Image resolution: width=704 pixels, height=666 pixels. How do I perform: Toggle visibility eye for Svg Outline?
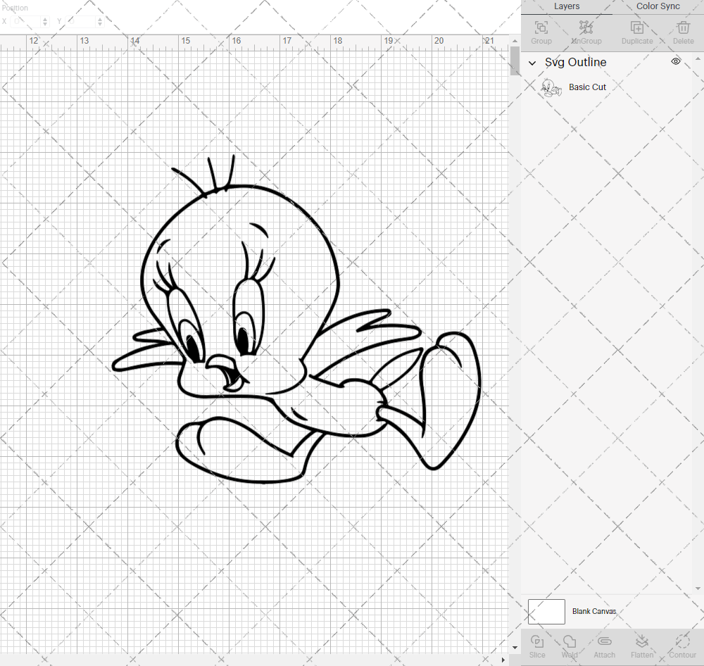[x=676, y=61]
